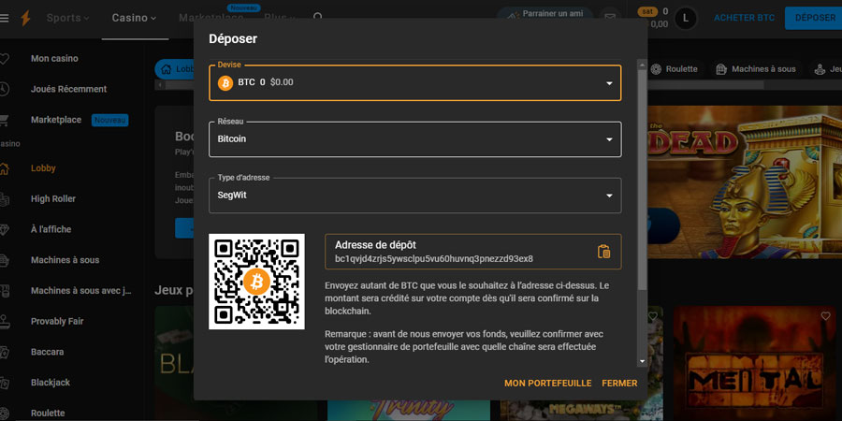The width and height of the screenshot is (842, 421).
Task: Open High Roller in the sidebar
Action: [x=53, y=198]
